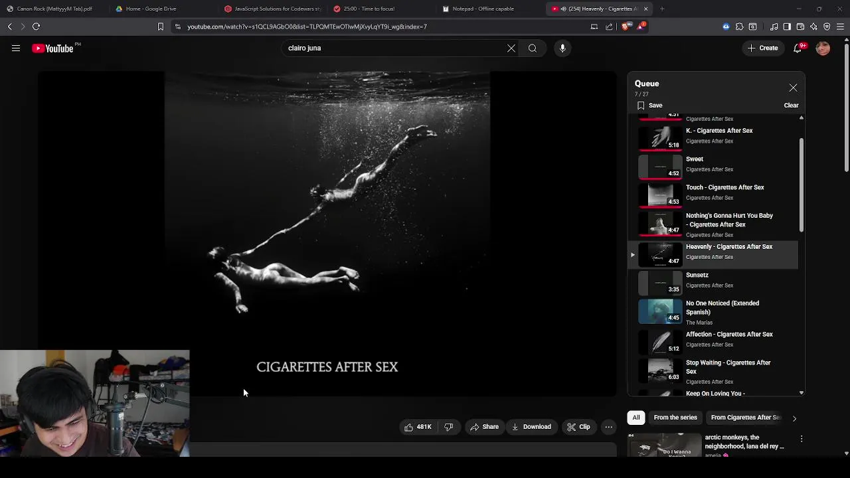This screenshot has height=478, width=850.
Task: Save the queue to a playlist
Action: click(x=649, y=105)
